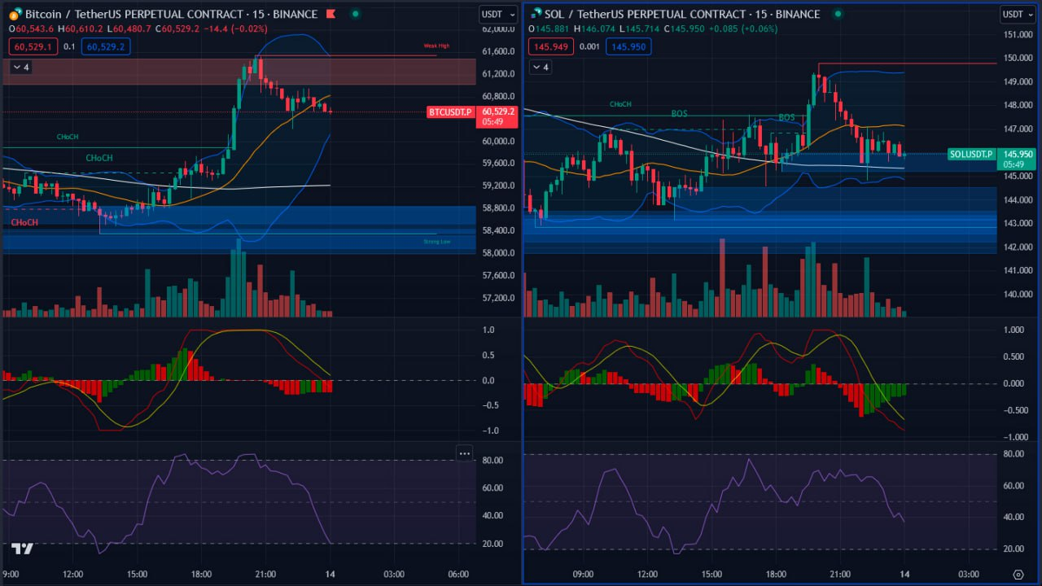Click the 06:00 time label on Bitcoin chart
Screen dimensions: 1042x586
(x=458, y=574)
